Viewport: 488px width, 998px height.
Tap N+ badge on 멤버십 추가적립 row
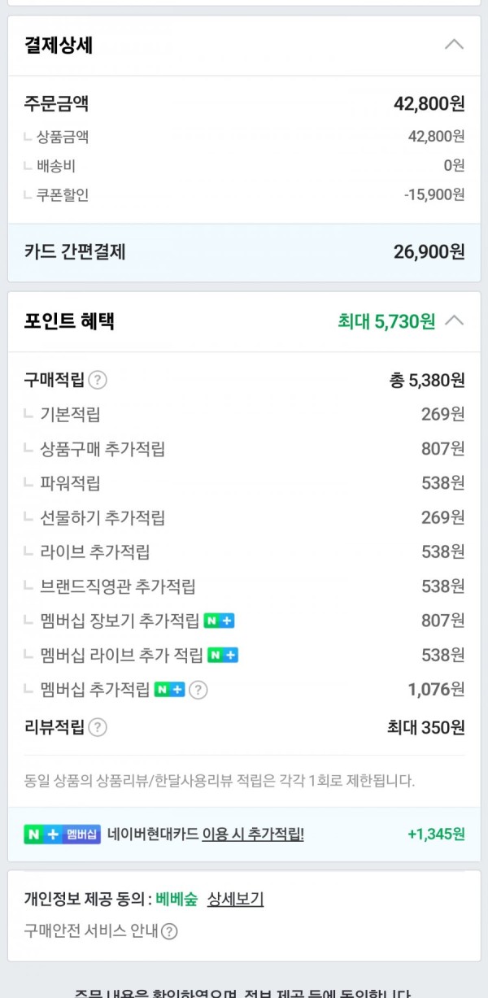(x=170, y=690)
